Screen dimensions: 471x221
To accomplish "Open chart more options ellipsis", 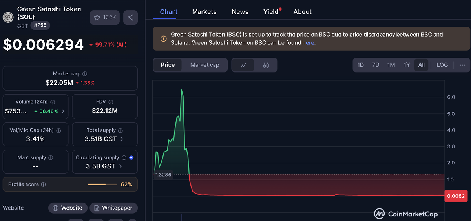I will [463, 65].
